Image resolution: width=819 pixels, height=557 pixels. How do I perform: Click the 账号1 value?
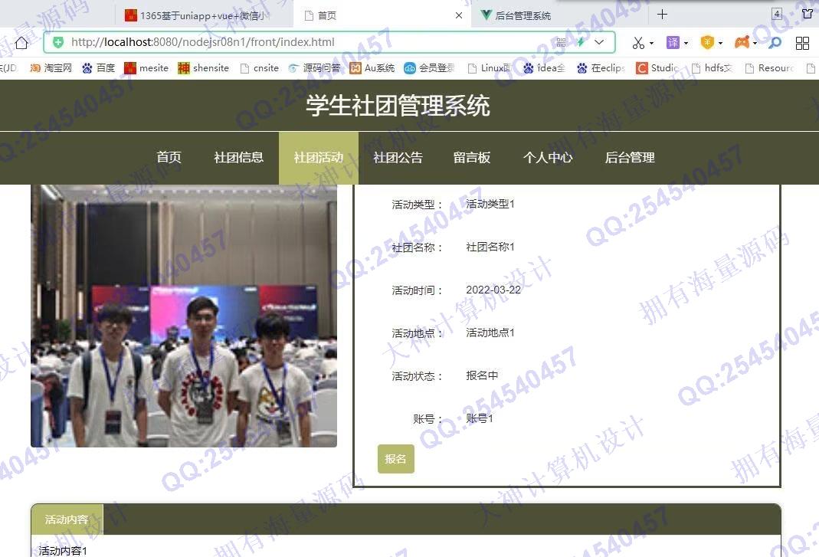(479, 418)
